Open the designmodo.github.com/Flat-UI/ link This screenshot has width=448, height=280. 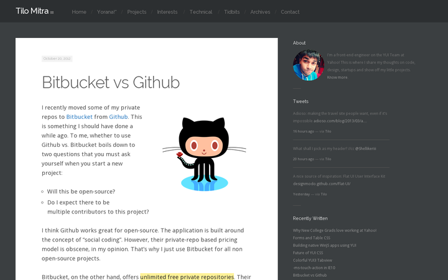point(322,184)
